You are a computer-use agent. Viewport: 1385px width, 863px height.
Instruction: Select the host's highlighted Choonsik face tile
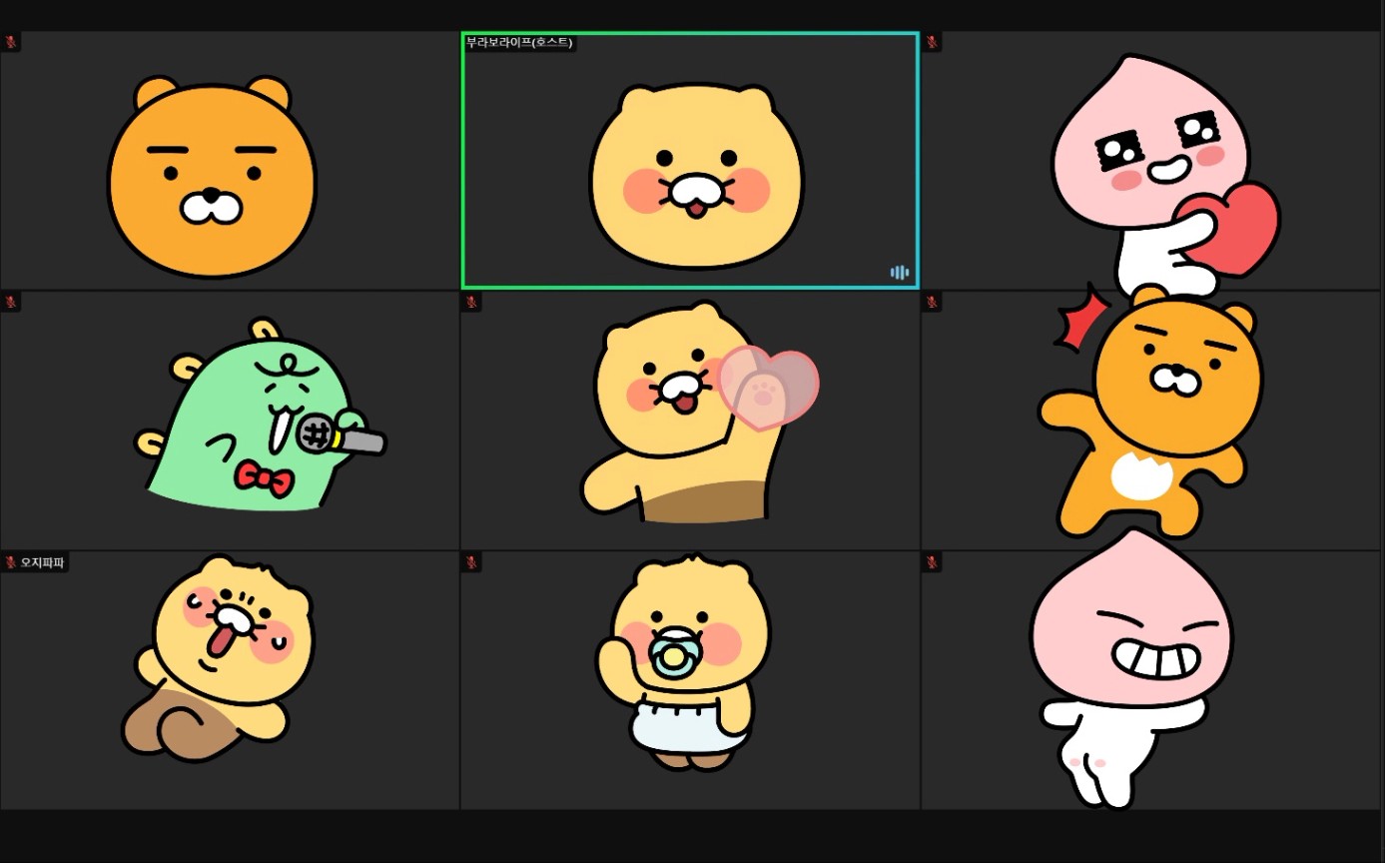[690, 161]
